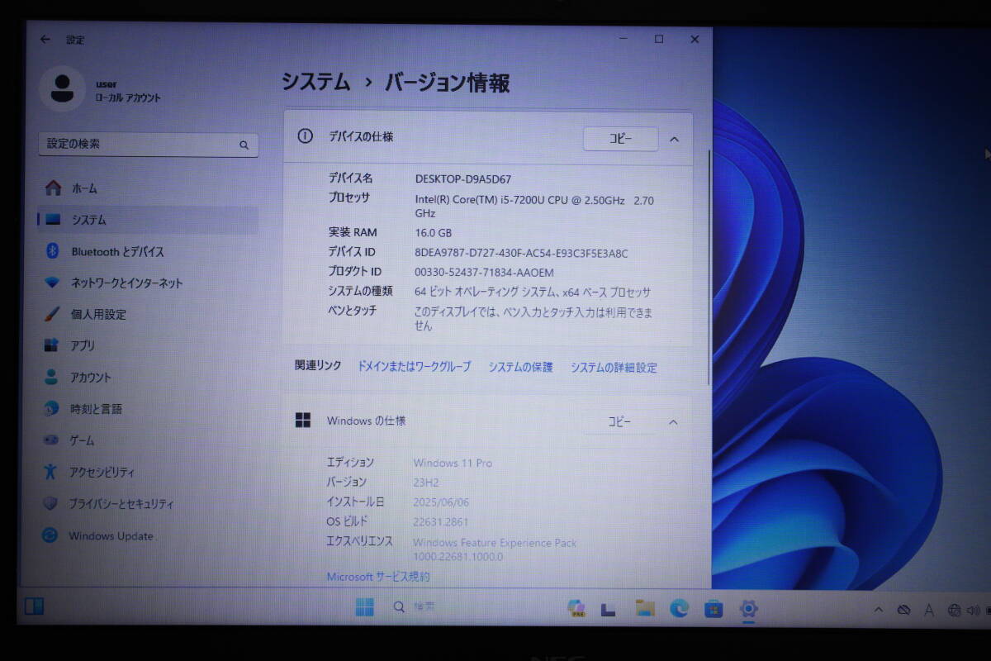991x661 pixels.
Task: Click the network globe icon in the tray
Action: coord(954,611)
